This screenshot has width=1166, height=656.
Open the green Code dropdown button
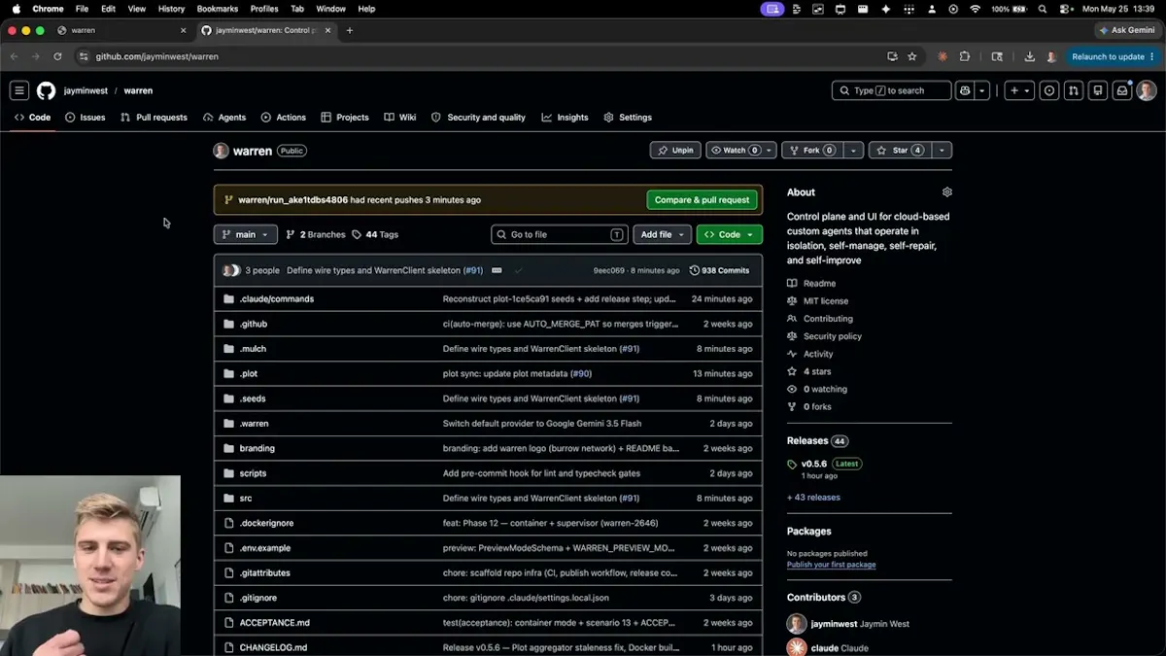tap(730, 234)
